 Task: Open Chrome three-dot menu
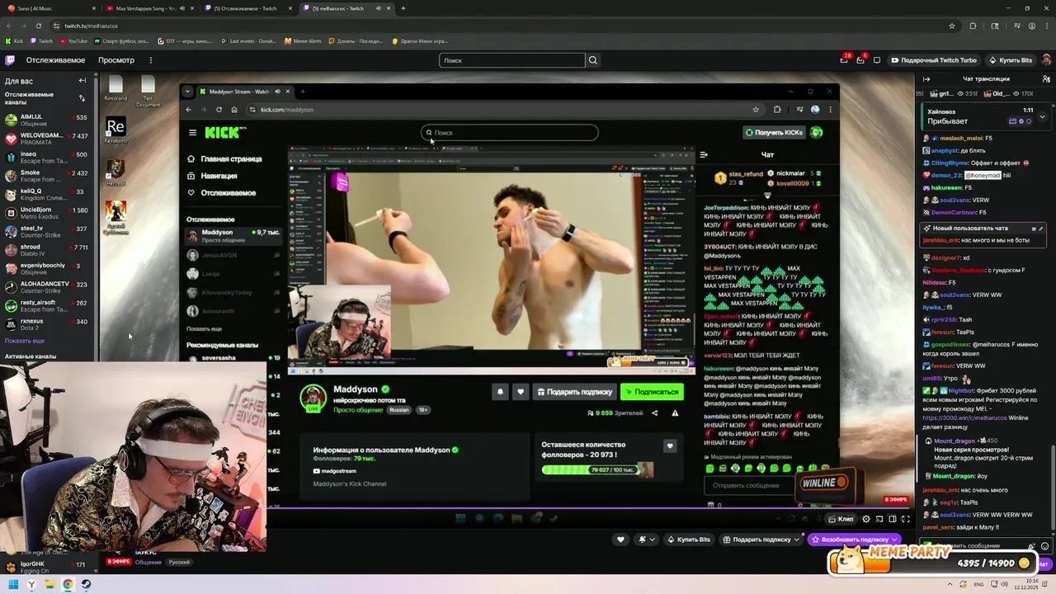(1048, 26)
